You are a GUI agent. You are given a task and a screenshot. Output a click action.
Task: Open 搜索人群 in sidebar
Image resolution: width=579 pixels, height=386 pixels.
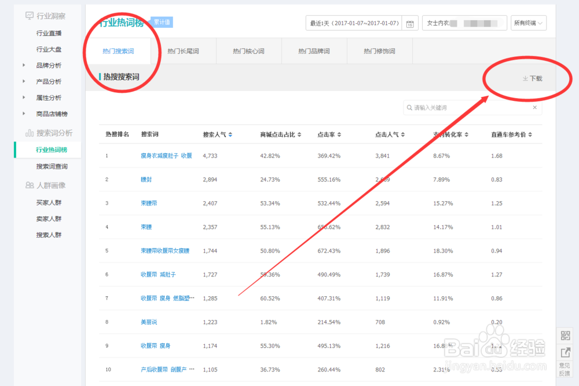point(49,235)
